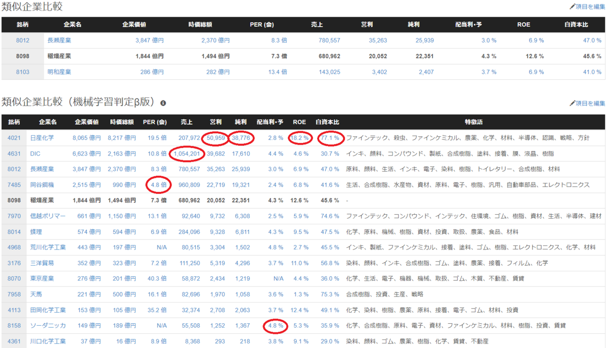Click 特徴語 column header

[473, 122]
